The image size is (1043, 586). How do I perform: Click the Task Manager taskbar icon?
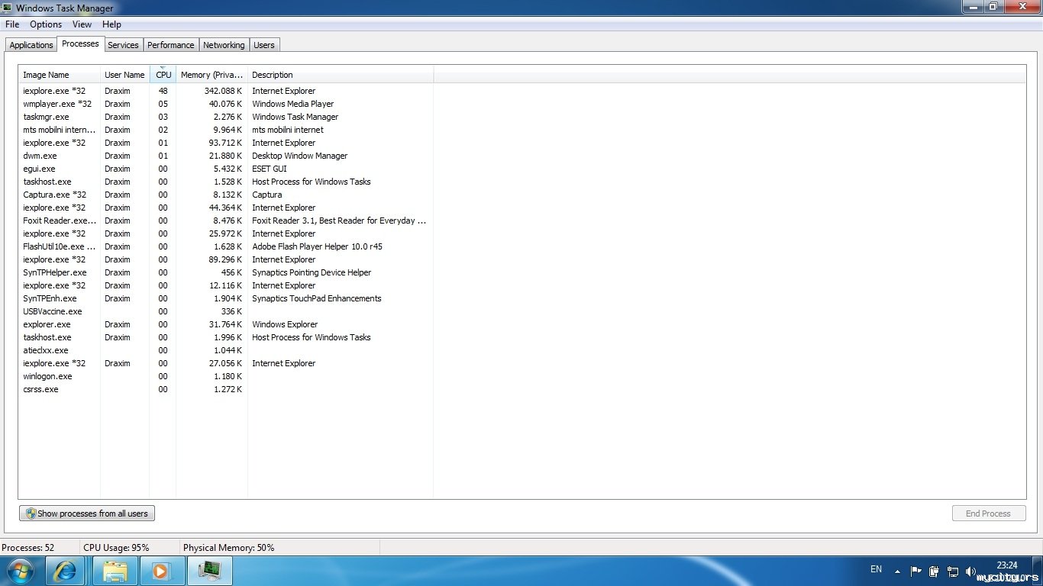tap(209, 571)
